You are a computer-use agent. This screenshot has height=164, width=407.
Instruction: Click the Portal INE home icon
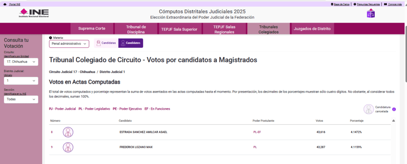pos(4,4)
